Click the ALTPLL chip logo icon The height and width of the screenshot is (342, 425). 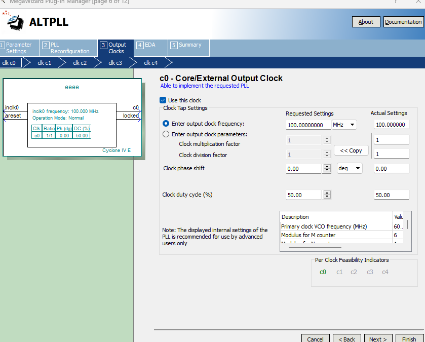[x=14, y=21]
